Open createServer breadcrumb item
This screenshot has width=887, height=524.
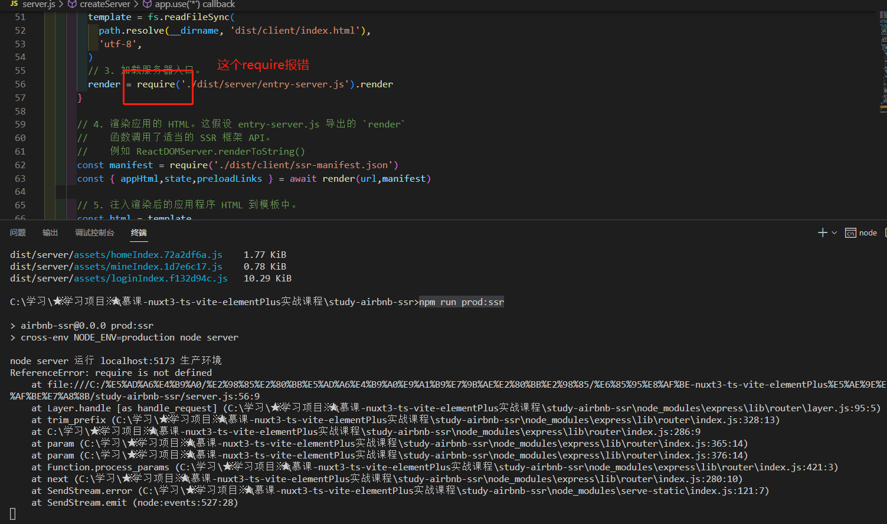[105, 4]
